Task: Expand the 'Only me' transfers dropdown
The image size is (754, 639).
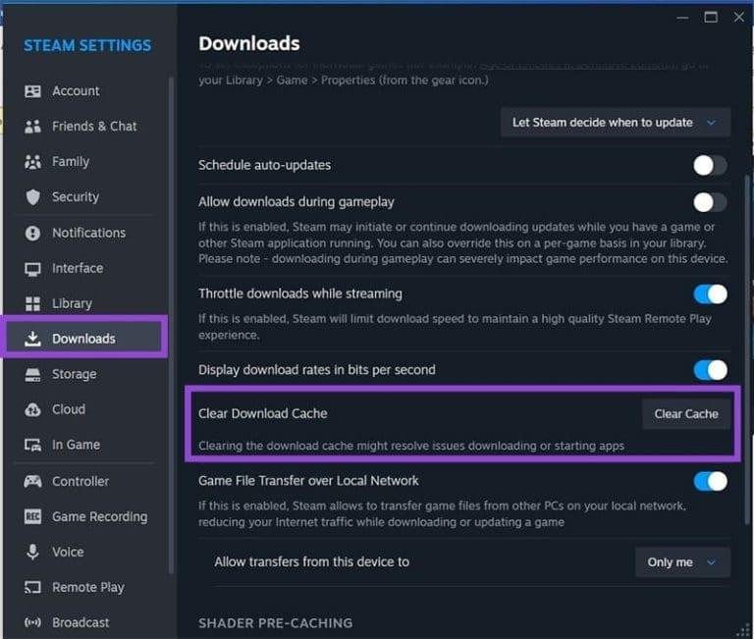Action: point(682,562)
